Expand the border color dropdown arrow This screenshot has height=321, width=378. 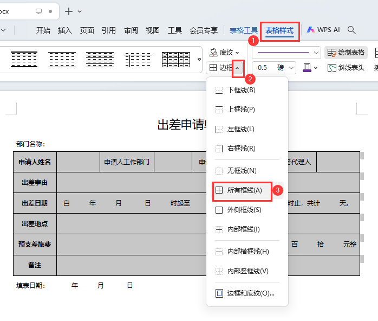[x=316, y=68]
